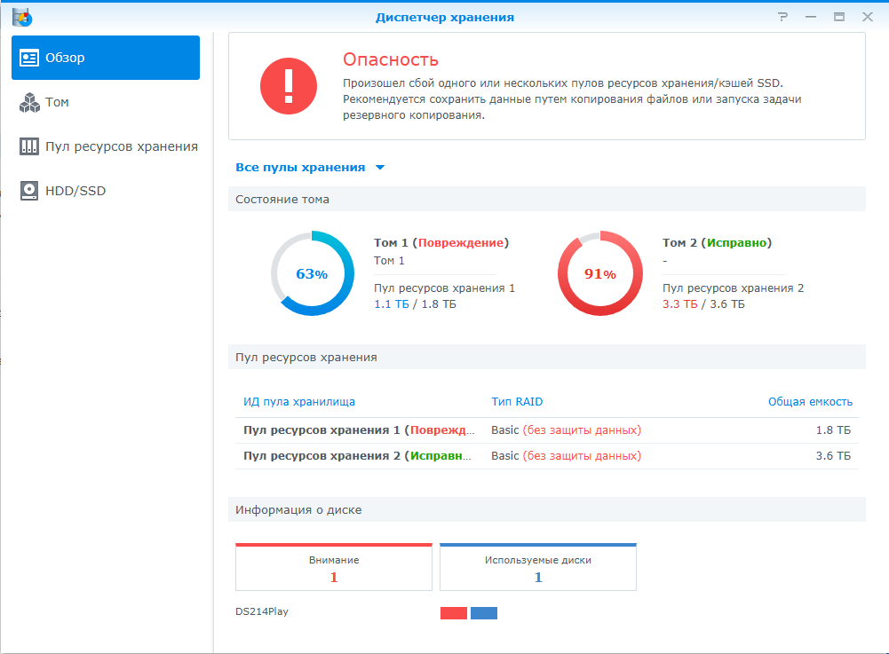This screenshot has height=654, width=889.
Task: Maximize the Storage Manager window
Action: pos(838,17)
